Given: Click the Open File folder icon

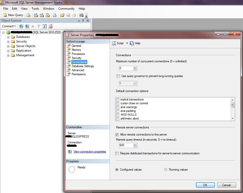Looking at the screenshot, I should click(x=62, y=15).
